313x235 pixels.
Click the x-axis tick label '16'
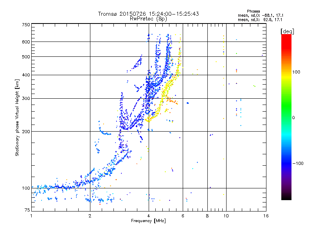pos(266,216)
